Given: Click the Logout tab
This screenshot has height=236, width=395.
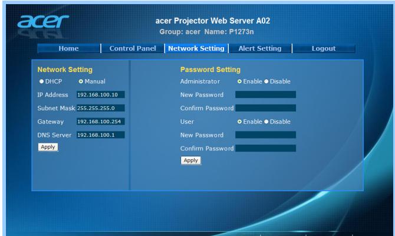Looking at the screenshot, I should point(324,48).
